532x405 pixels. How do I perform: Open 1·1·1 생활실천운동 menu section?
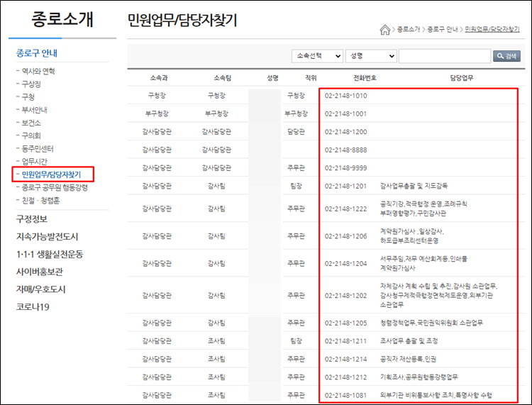(x=50, y=254)
